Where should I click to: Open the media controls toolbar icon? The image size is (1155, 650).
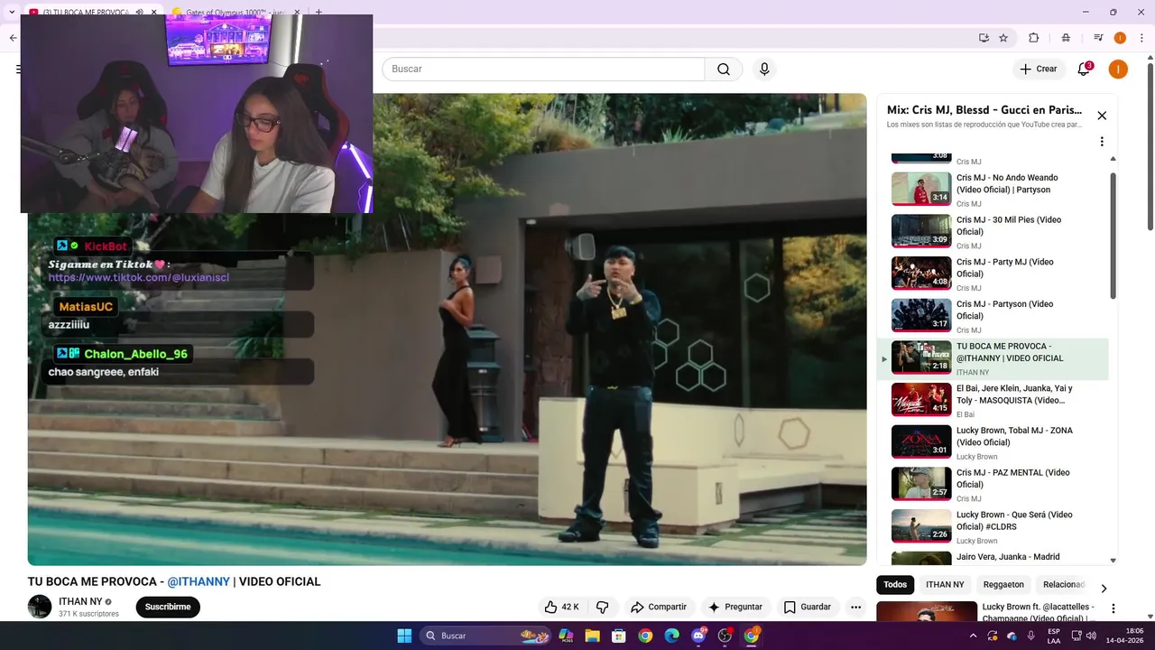pos(1098,38)
